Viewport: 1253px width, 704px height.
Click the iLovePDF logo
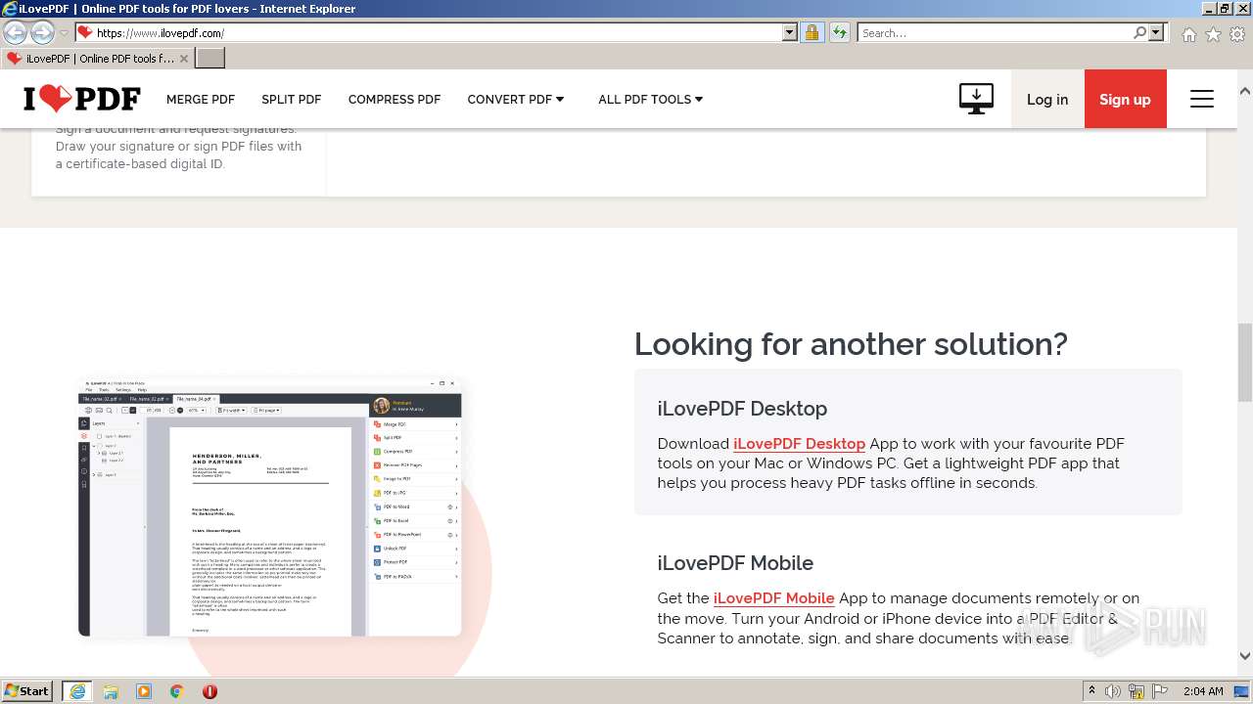(x=82, y=99)
